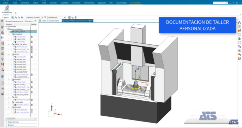Click the Generar documentación ShopDoc icon
Image resolution: width=242 pixels, height=128 pixels.
7,10
